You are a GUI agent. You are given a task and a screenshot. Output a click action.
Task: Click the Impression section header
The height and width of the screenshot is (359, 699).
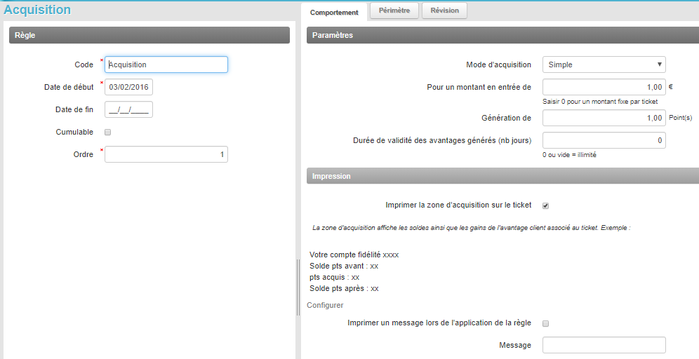[x=502, y=176]
